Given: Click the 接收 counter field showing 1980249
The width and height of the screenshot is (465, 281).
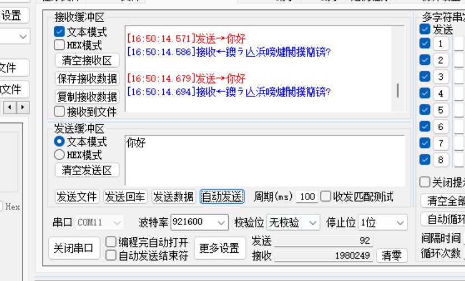Looking at the screenshot, I should click(x=324, y=256).
